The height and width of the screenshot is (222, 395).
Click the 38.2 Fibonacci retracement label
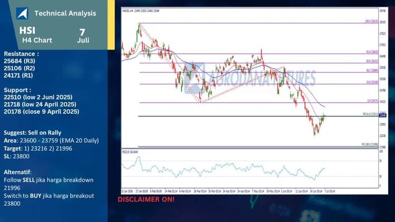(372, 71)
